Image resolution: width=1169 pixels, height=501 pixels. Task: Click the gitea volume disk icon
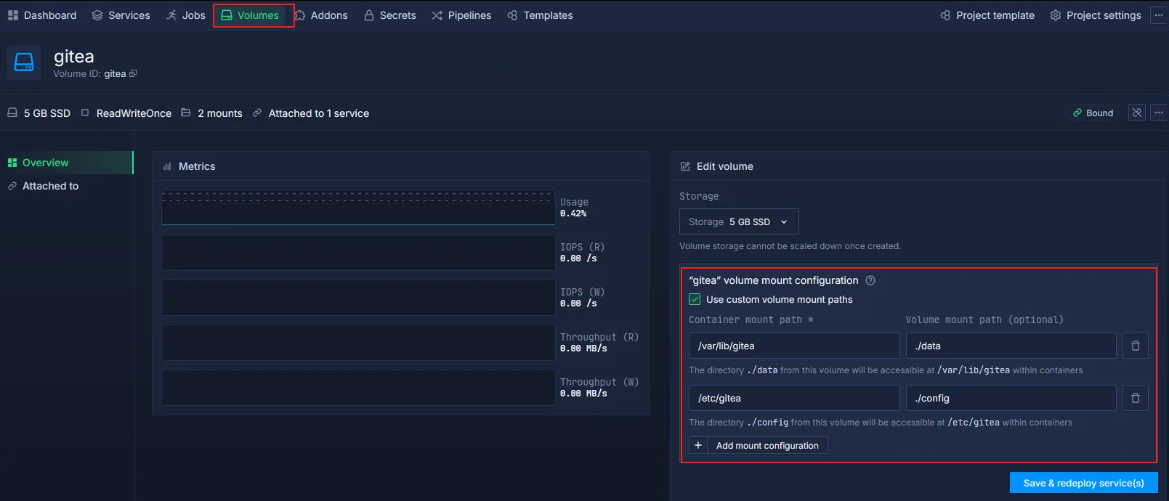tap(24, 62)
